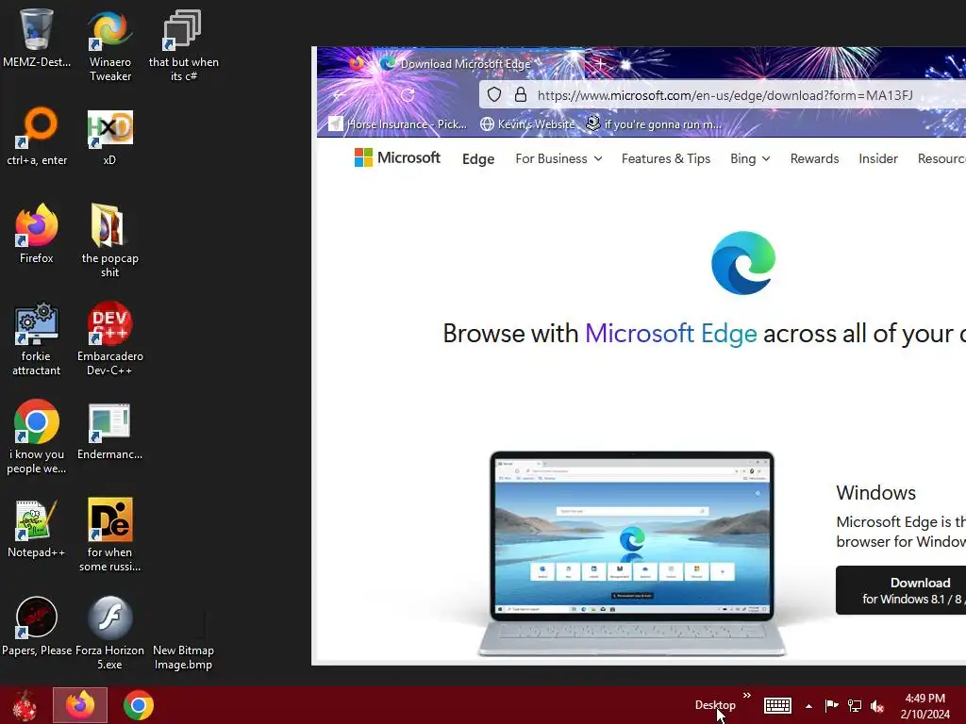Open the Action Center flag icon
Screen dimensions: 966x724
point(832,705)
